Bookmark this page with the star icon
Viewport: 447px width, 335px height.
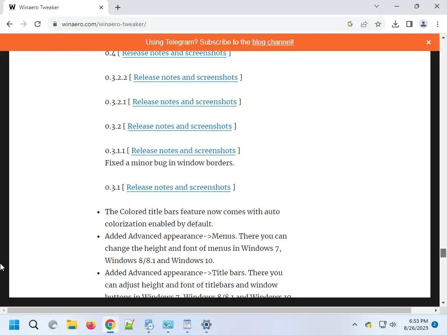point(378,24)
